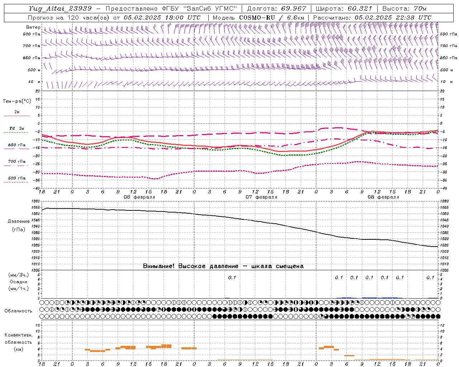Select the 500 гПа temperature legend entry

tap(16, 180)
